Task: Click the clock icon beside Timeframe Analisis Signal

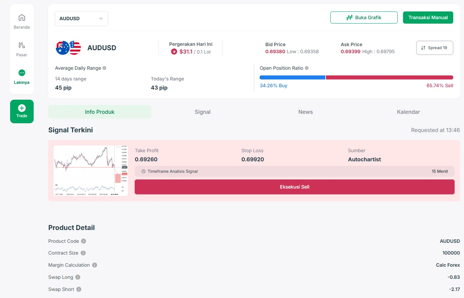Action: click(143, 171)
